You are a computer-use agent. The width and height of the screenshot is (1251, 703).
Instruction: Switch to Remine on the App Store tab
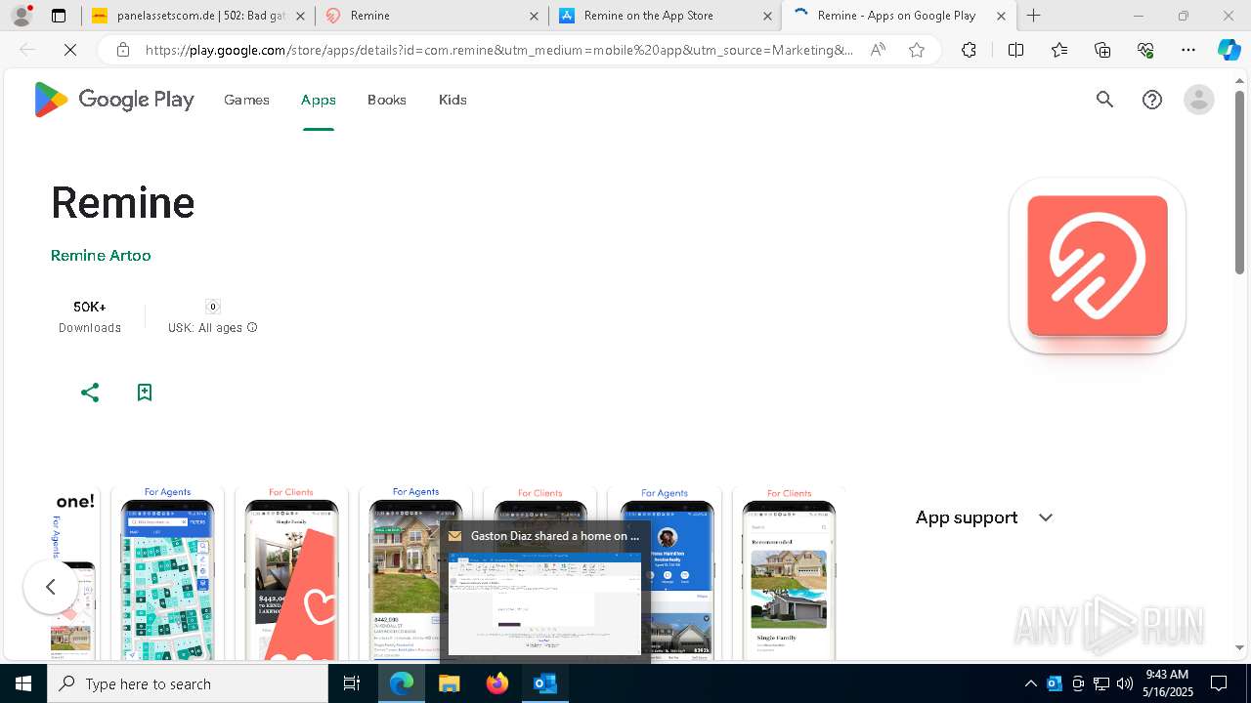pyautogui.click(x=665, y=16)
